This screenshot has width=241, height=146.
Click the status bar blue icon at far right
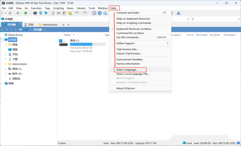point(238,143)
